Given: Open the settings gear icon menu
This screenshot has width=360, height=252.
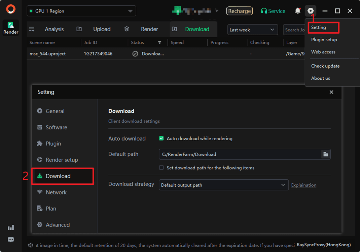Looking at the screenshot, I should coord(310,11).
